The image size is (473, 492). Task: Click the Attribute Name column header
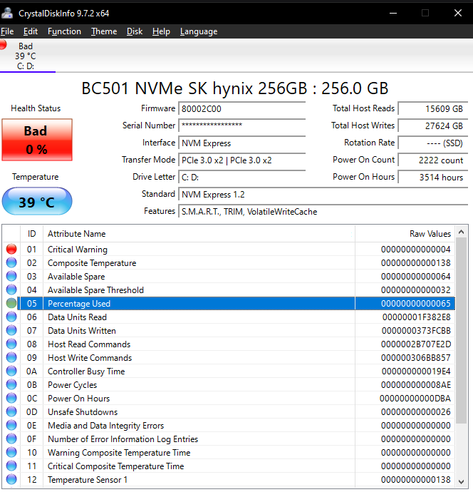coord(199,234)
